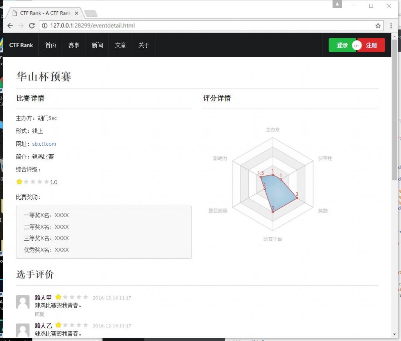The image size is (401, 341).
Task: Click 路人甲's user avatar
Action: [x=23, y=302]
